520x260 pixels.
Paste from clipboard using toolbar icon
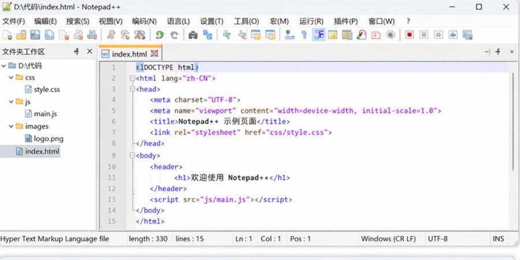click(139, 35)
